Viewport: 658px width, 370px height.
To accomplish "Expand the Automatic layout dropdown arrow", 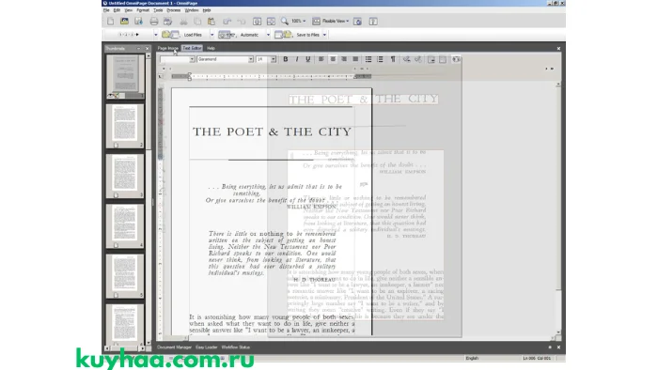I will [268, 35].
